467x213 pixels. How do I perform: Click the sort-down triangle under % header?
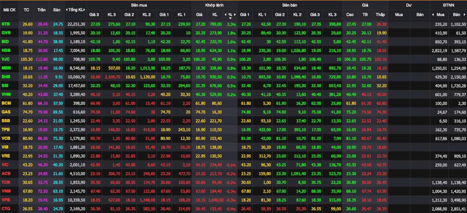coord(230,18)
